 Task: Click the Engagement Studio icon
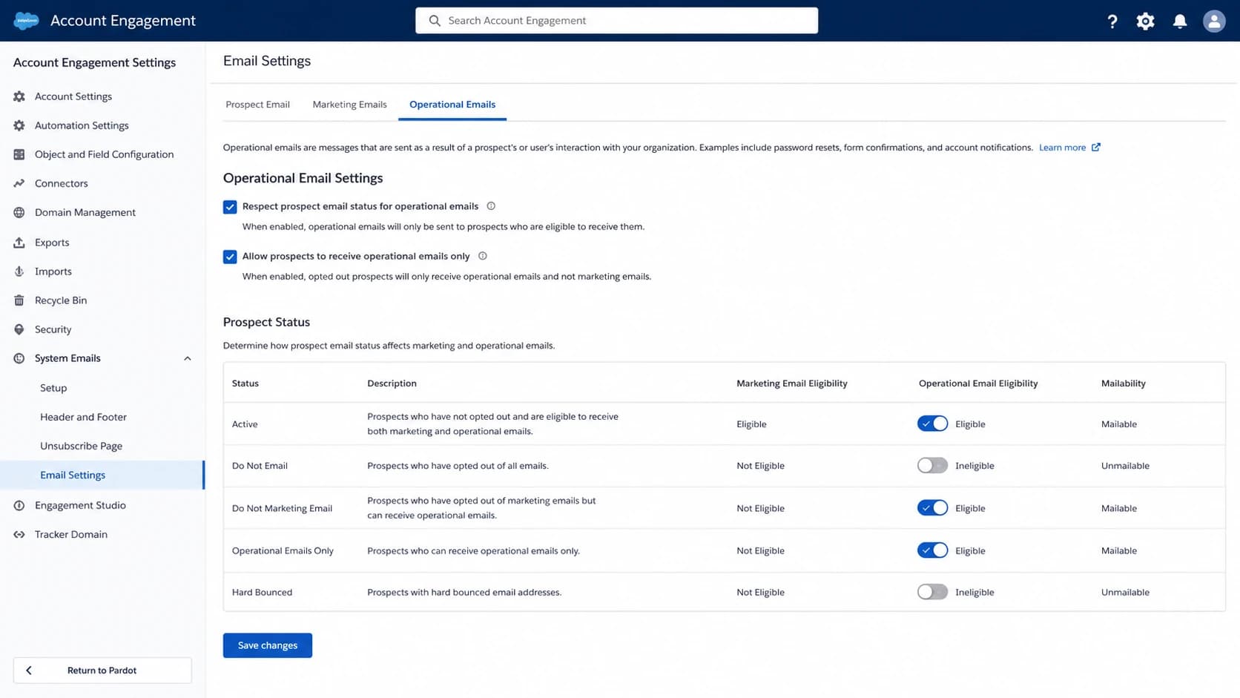pos(19,505)
